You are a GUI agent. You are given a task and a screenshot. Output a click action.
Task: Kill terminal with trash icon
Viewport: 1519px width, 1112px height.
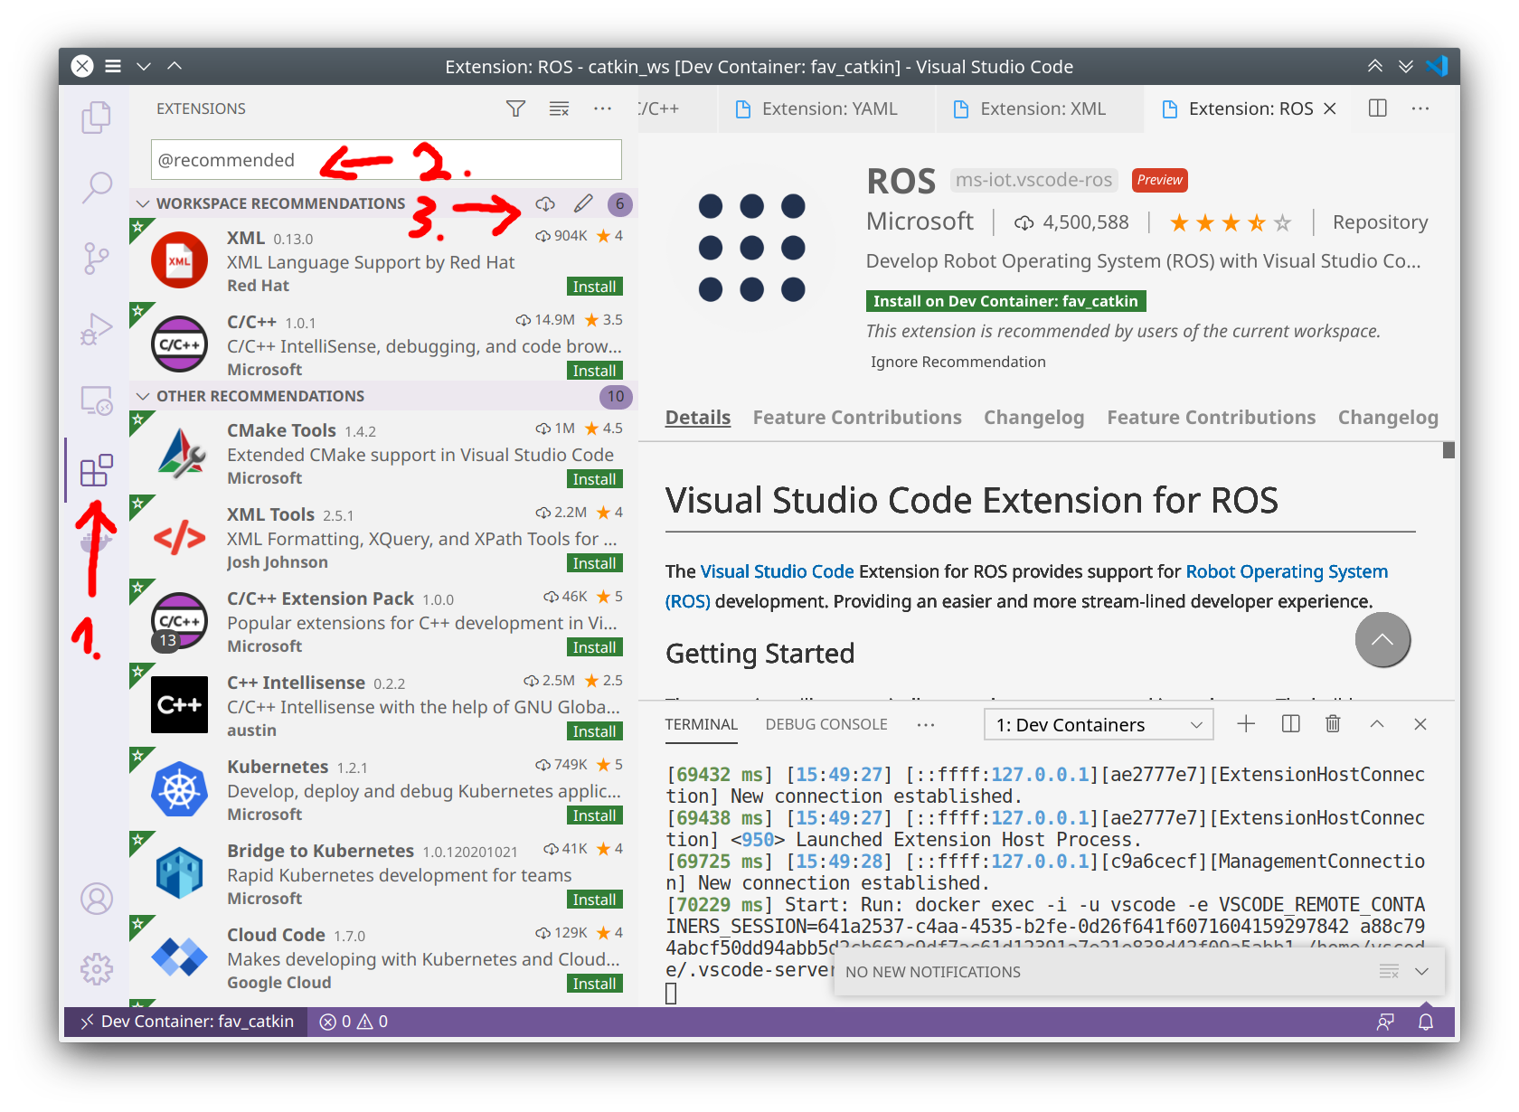pos(1333,723)
